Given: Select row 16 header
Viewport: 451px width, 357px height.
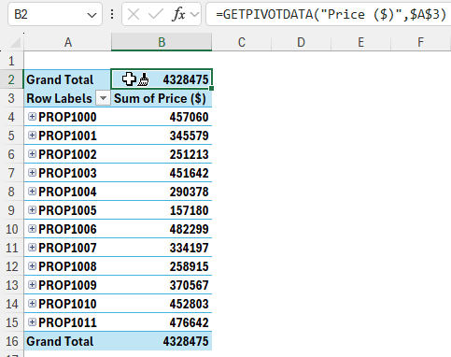Looking at the screenshot, I should pos(11,341).
